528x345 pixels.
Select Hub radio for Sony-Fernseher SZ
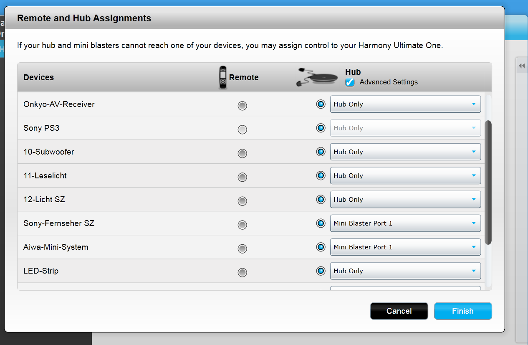click(321, 223)
